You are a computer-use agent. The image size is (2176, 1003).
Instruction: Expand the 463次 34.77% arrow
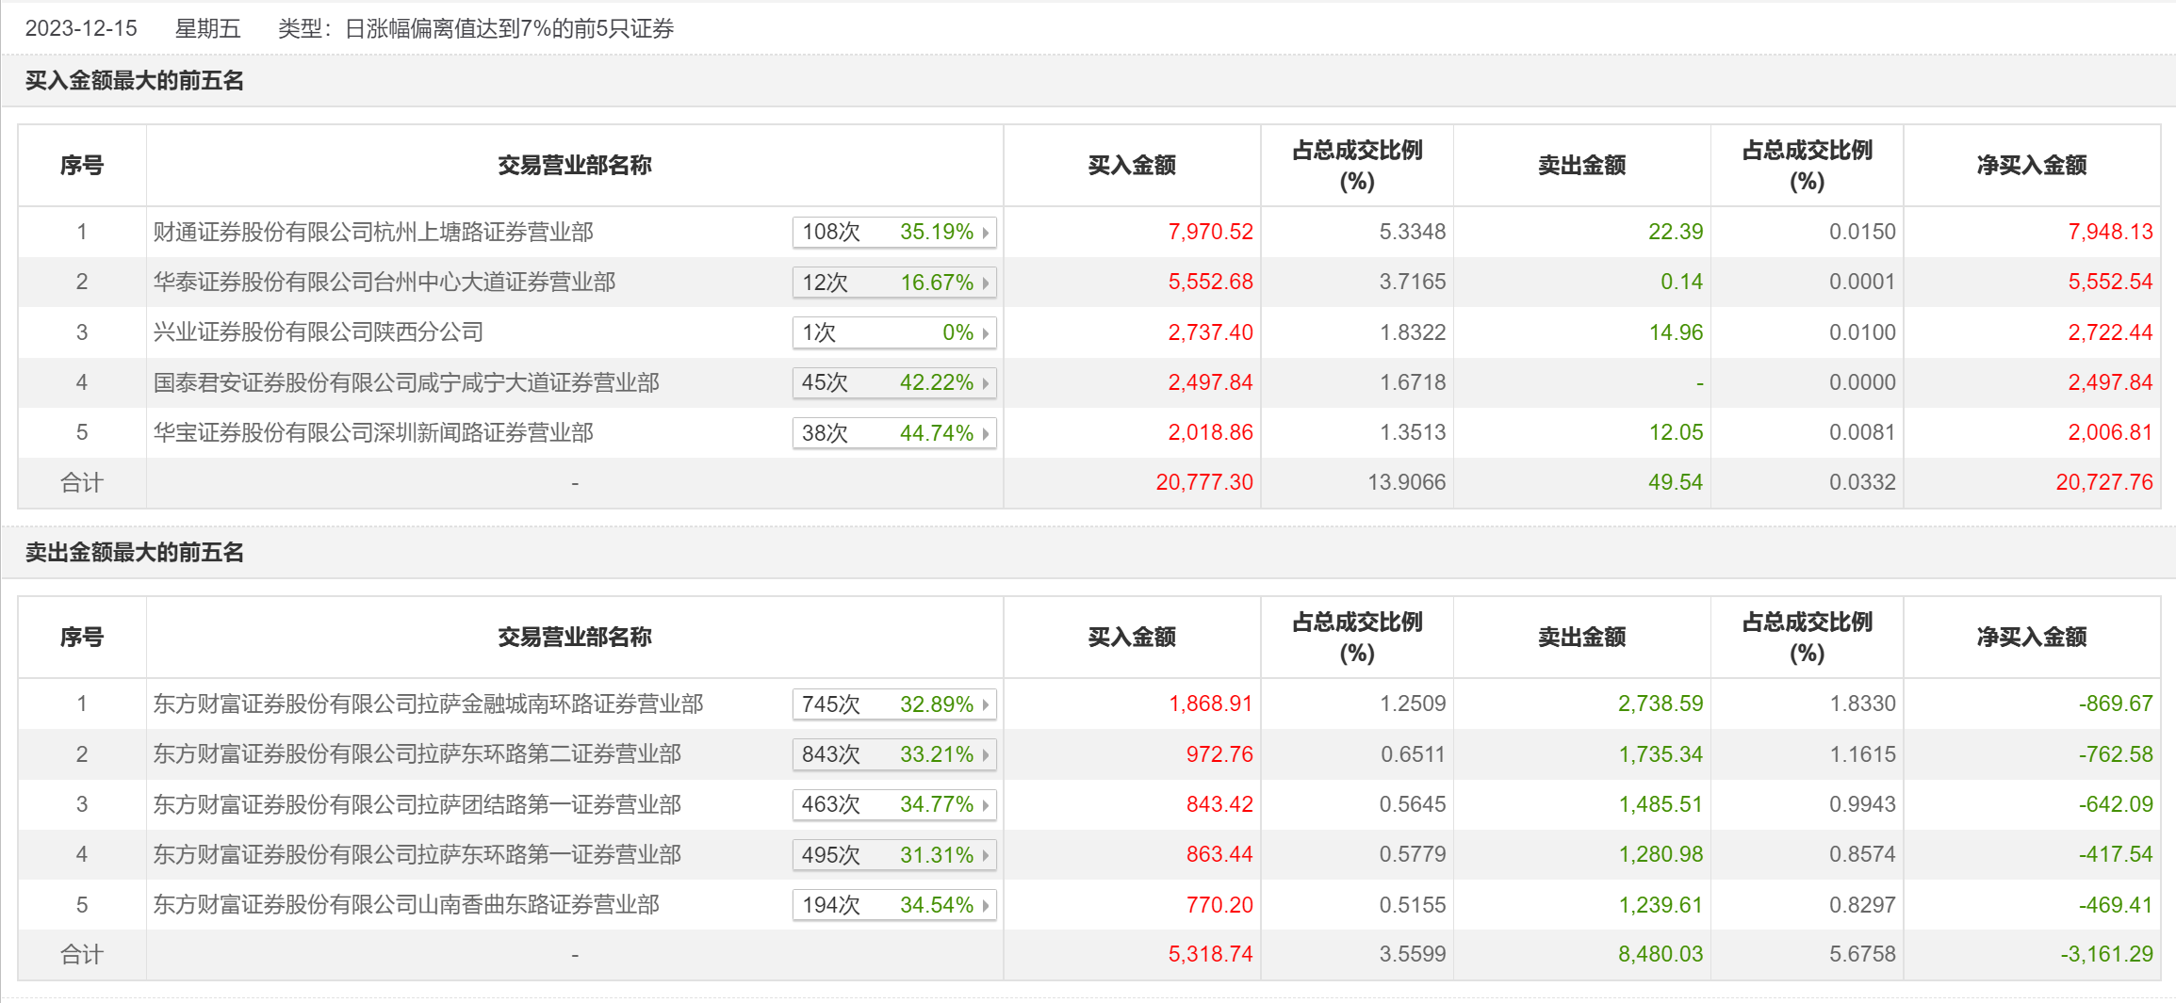point(986,805)
